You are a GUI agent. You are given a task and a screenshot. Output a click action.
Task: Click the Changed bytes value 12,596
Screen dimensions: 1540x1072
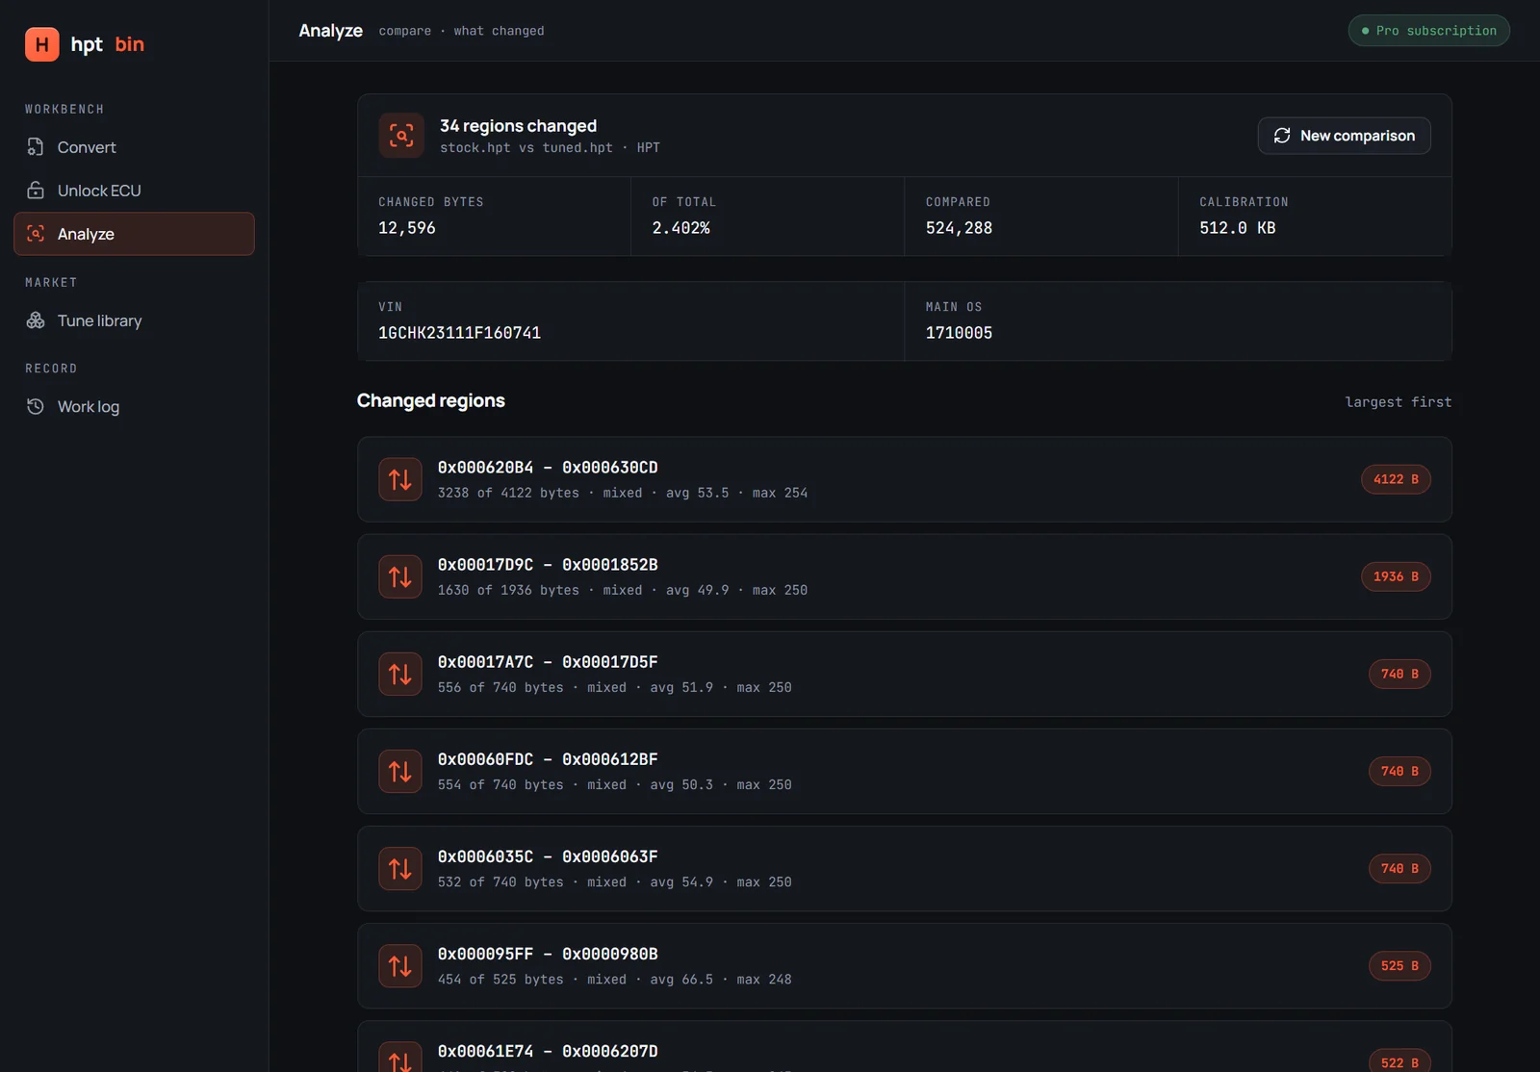coord(406,228)
